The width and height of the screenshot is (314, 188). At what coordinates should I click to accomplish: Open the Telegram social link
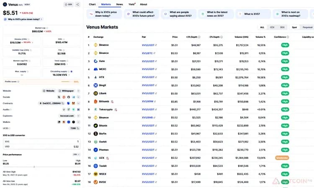(74, 97)
